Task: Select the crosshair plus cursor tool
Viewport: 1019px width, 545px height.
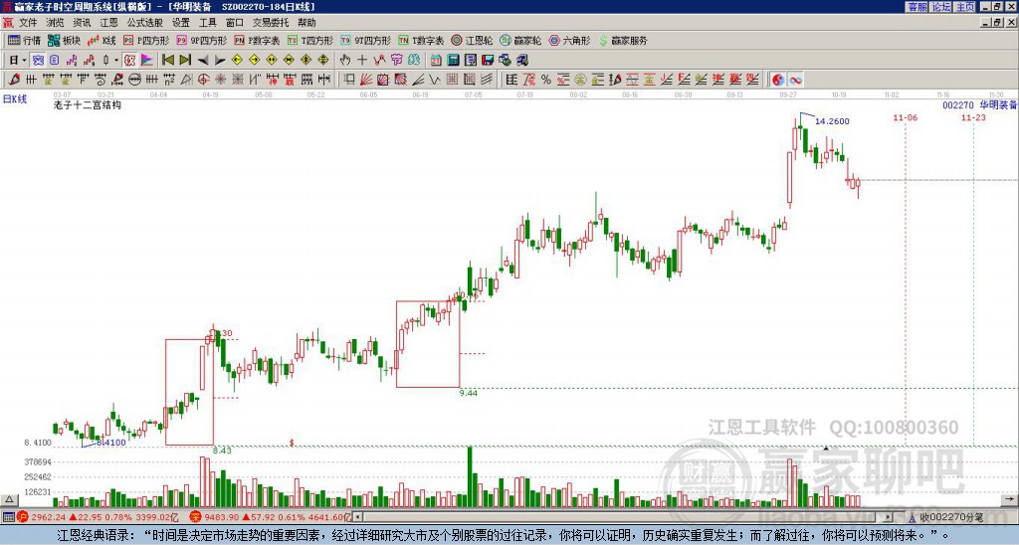Action: point(362,60)
